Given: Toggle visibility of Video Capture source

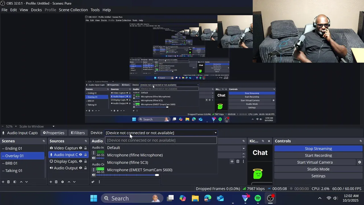Looking at the screenshot, I should point(80,148).
